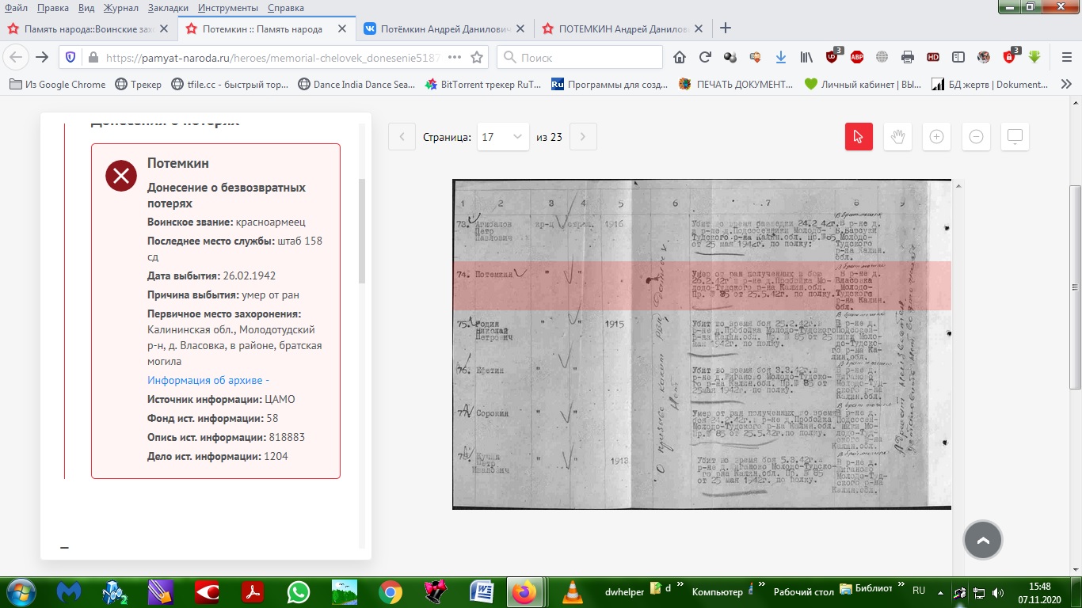Open VLC media player from taskbar
1082x608 pixels.
coord(571,592)
